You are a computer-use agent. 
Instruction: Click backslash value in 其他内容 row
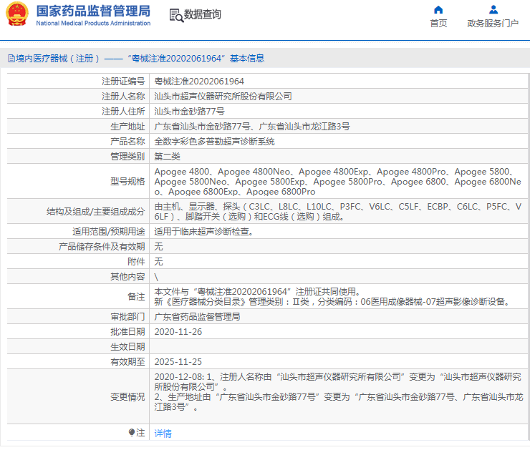coord(156,277)
